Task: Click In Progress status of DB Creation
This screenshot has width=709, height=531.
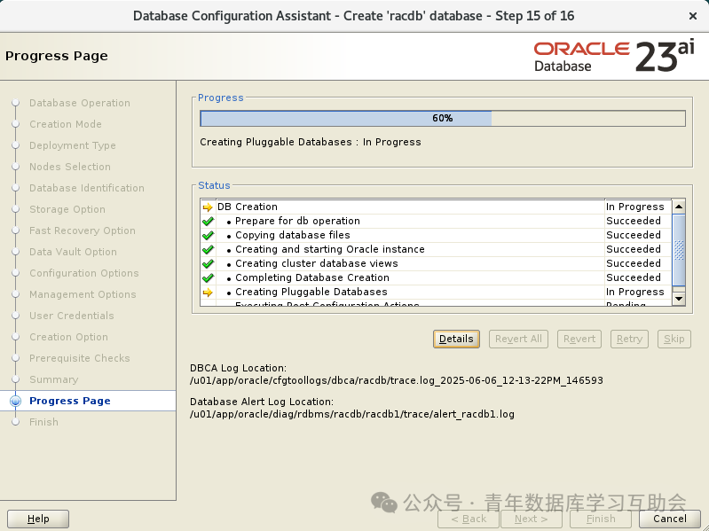Action: [x=634, y=207]
